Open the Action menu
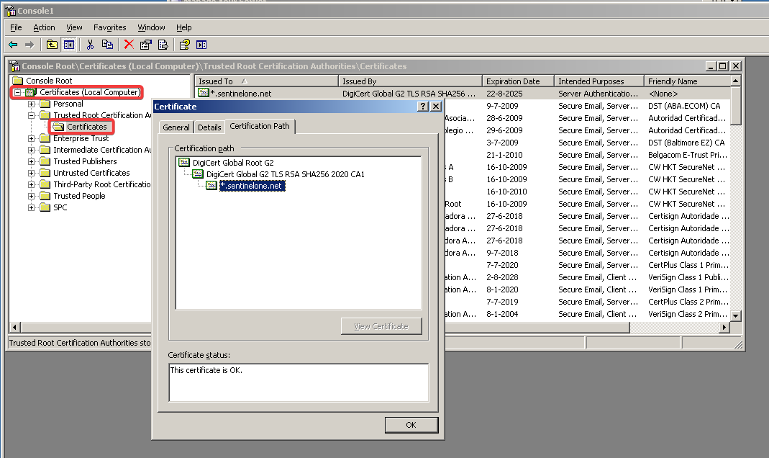 [44, 27]
